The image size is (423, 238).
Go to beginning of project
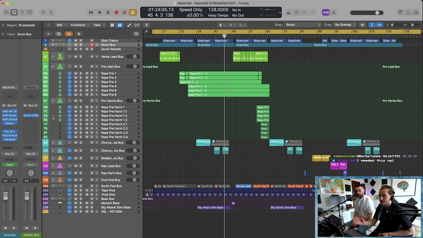[x=91, y=12]
